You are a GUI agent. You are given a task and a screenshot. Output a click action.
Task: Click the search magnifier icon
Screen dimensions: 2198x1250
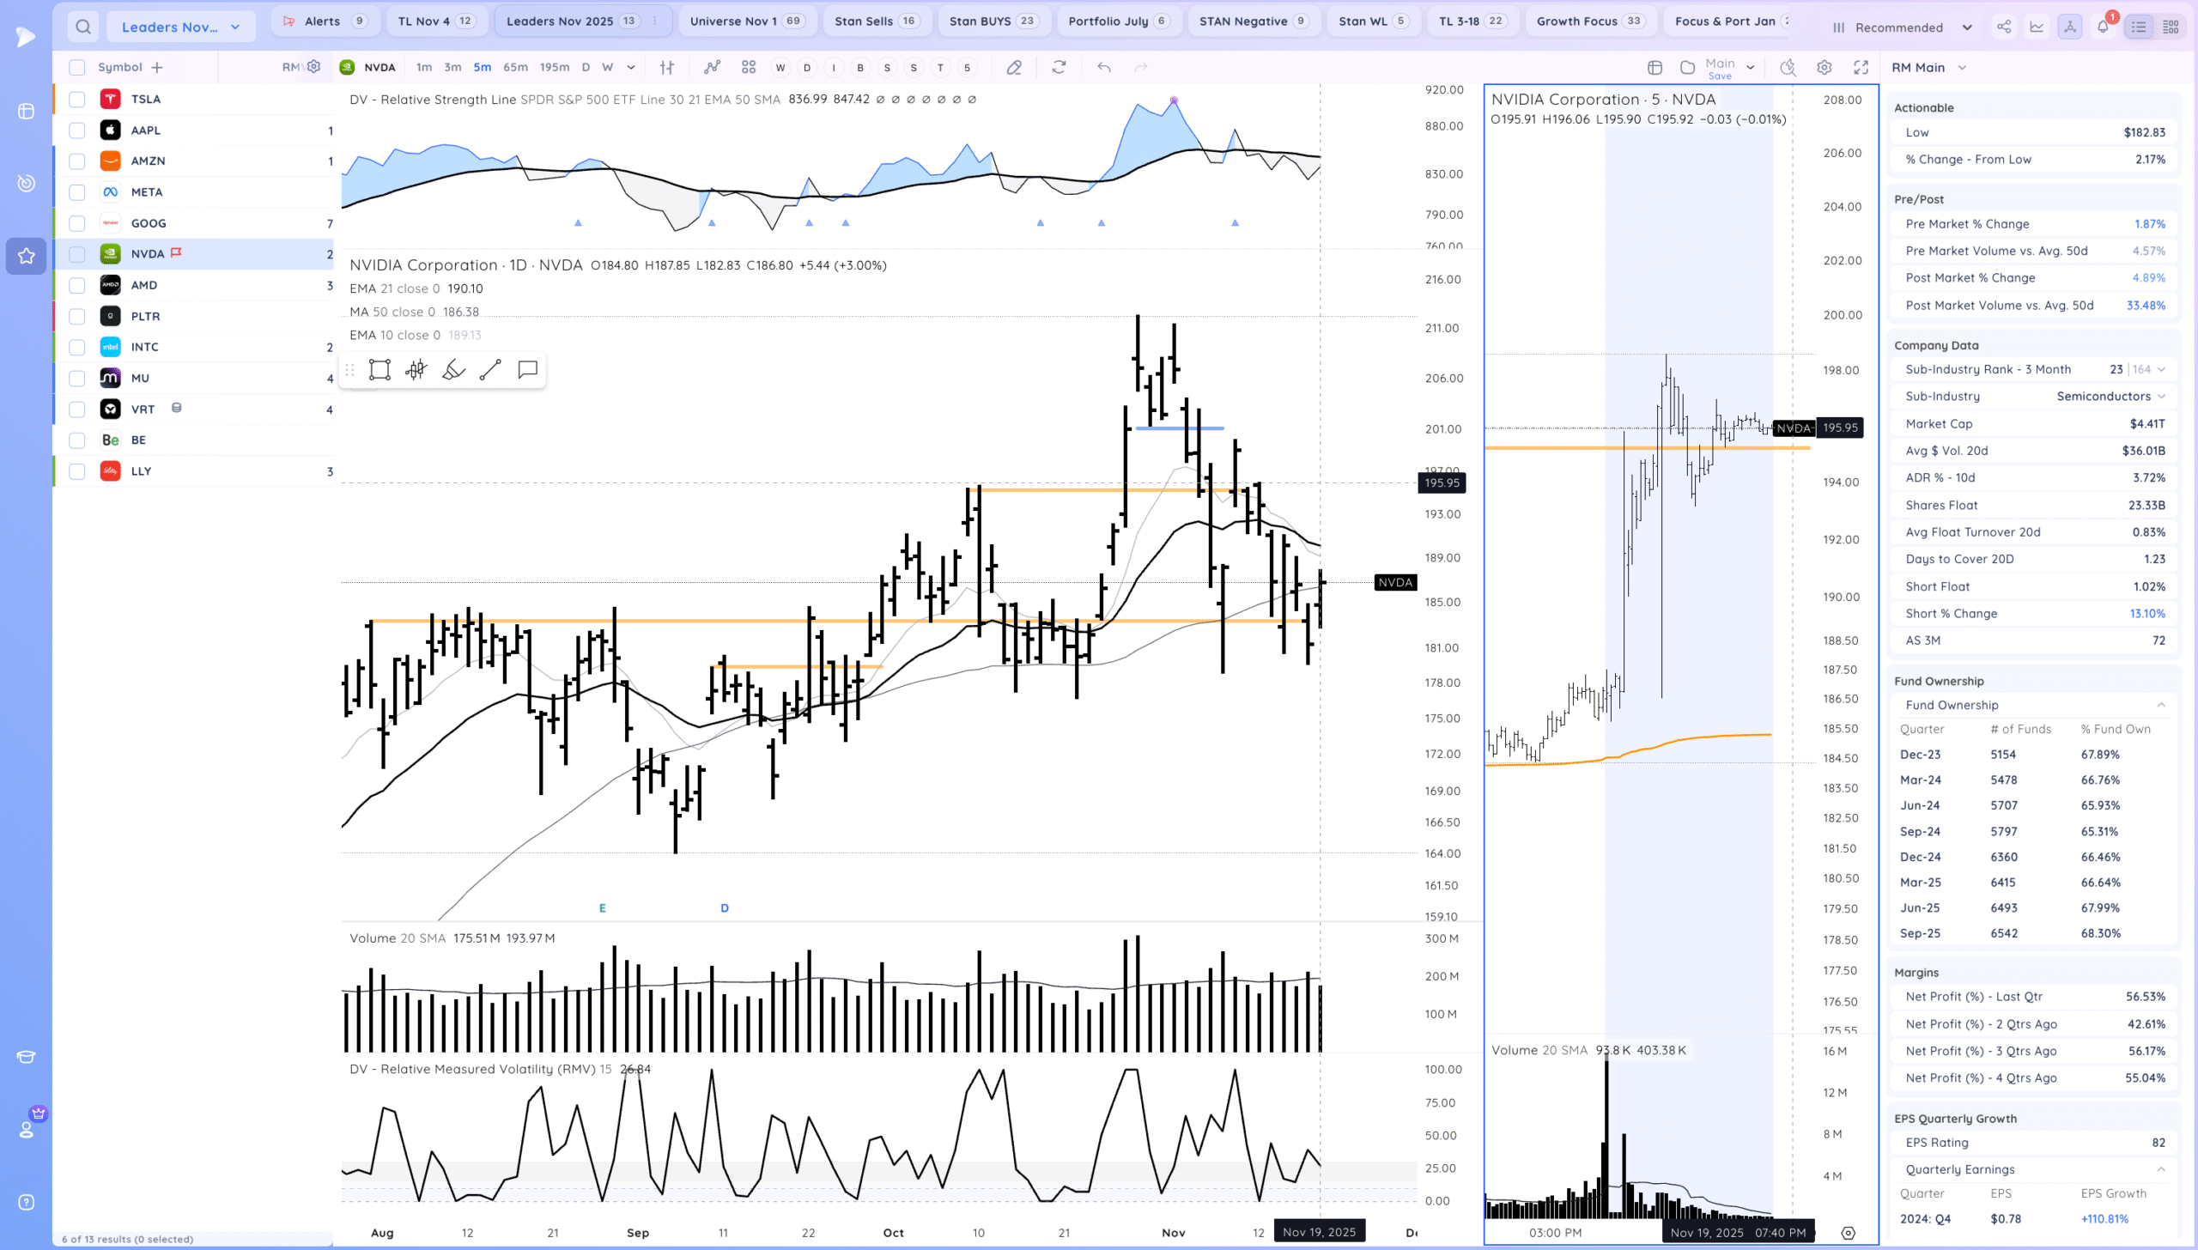pos(82,27)
